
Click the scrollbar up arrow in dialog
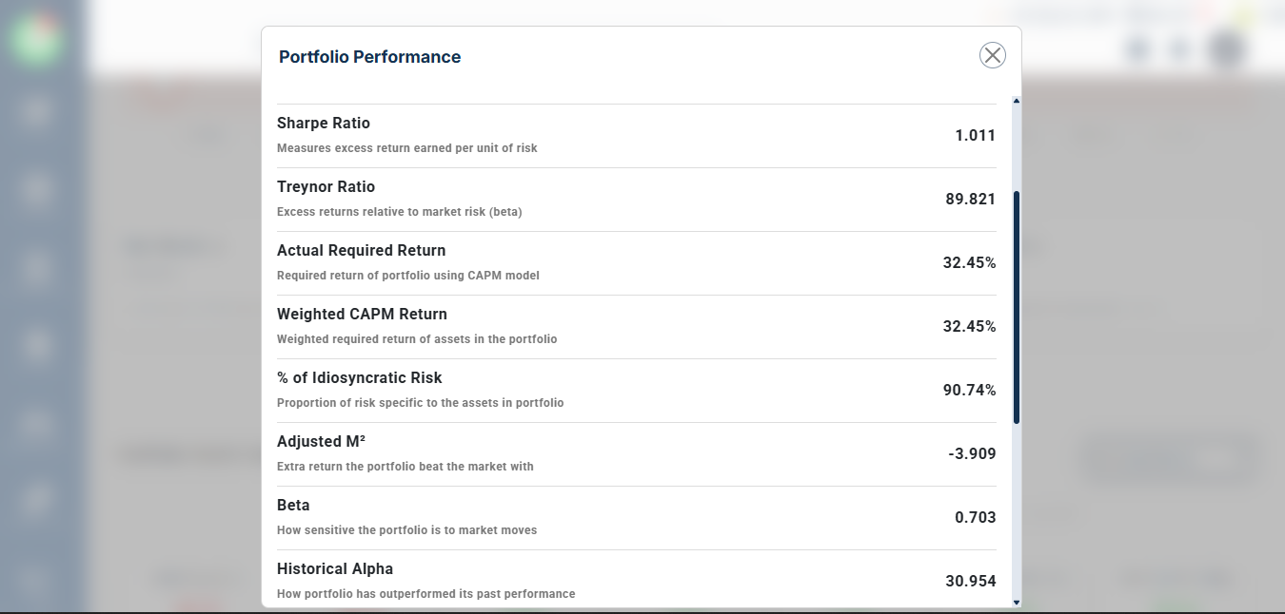pyautogui.click(x=1017, y=101)
